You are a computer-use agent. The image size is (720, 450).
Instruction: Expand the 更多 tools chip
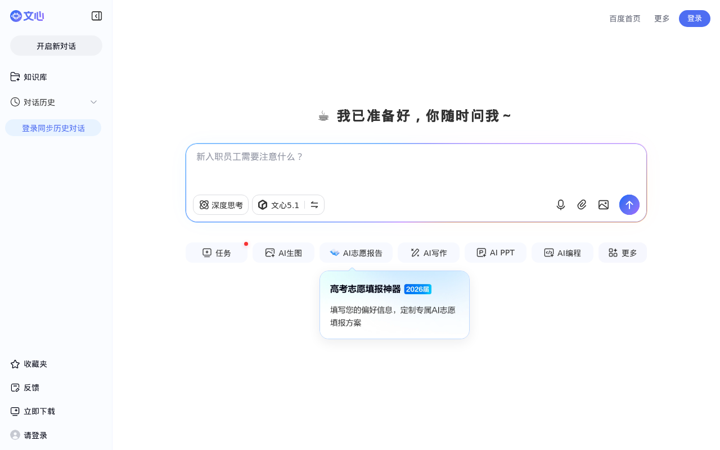click(x=623, y=253)
